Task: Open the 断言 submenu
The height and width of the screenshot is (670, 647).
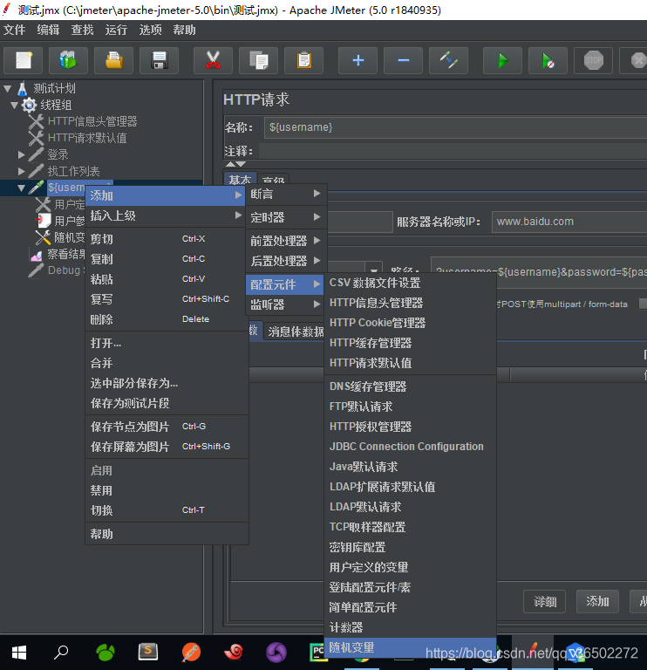Action: click(286, 194)
